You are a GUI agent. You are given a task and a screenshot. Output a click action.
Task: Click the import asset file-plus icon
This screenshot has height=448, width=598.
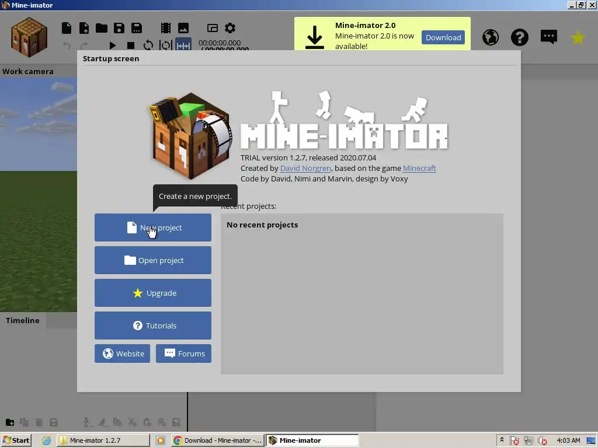(84, 28)
